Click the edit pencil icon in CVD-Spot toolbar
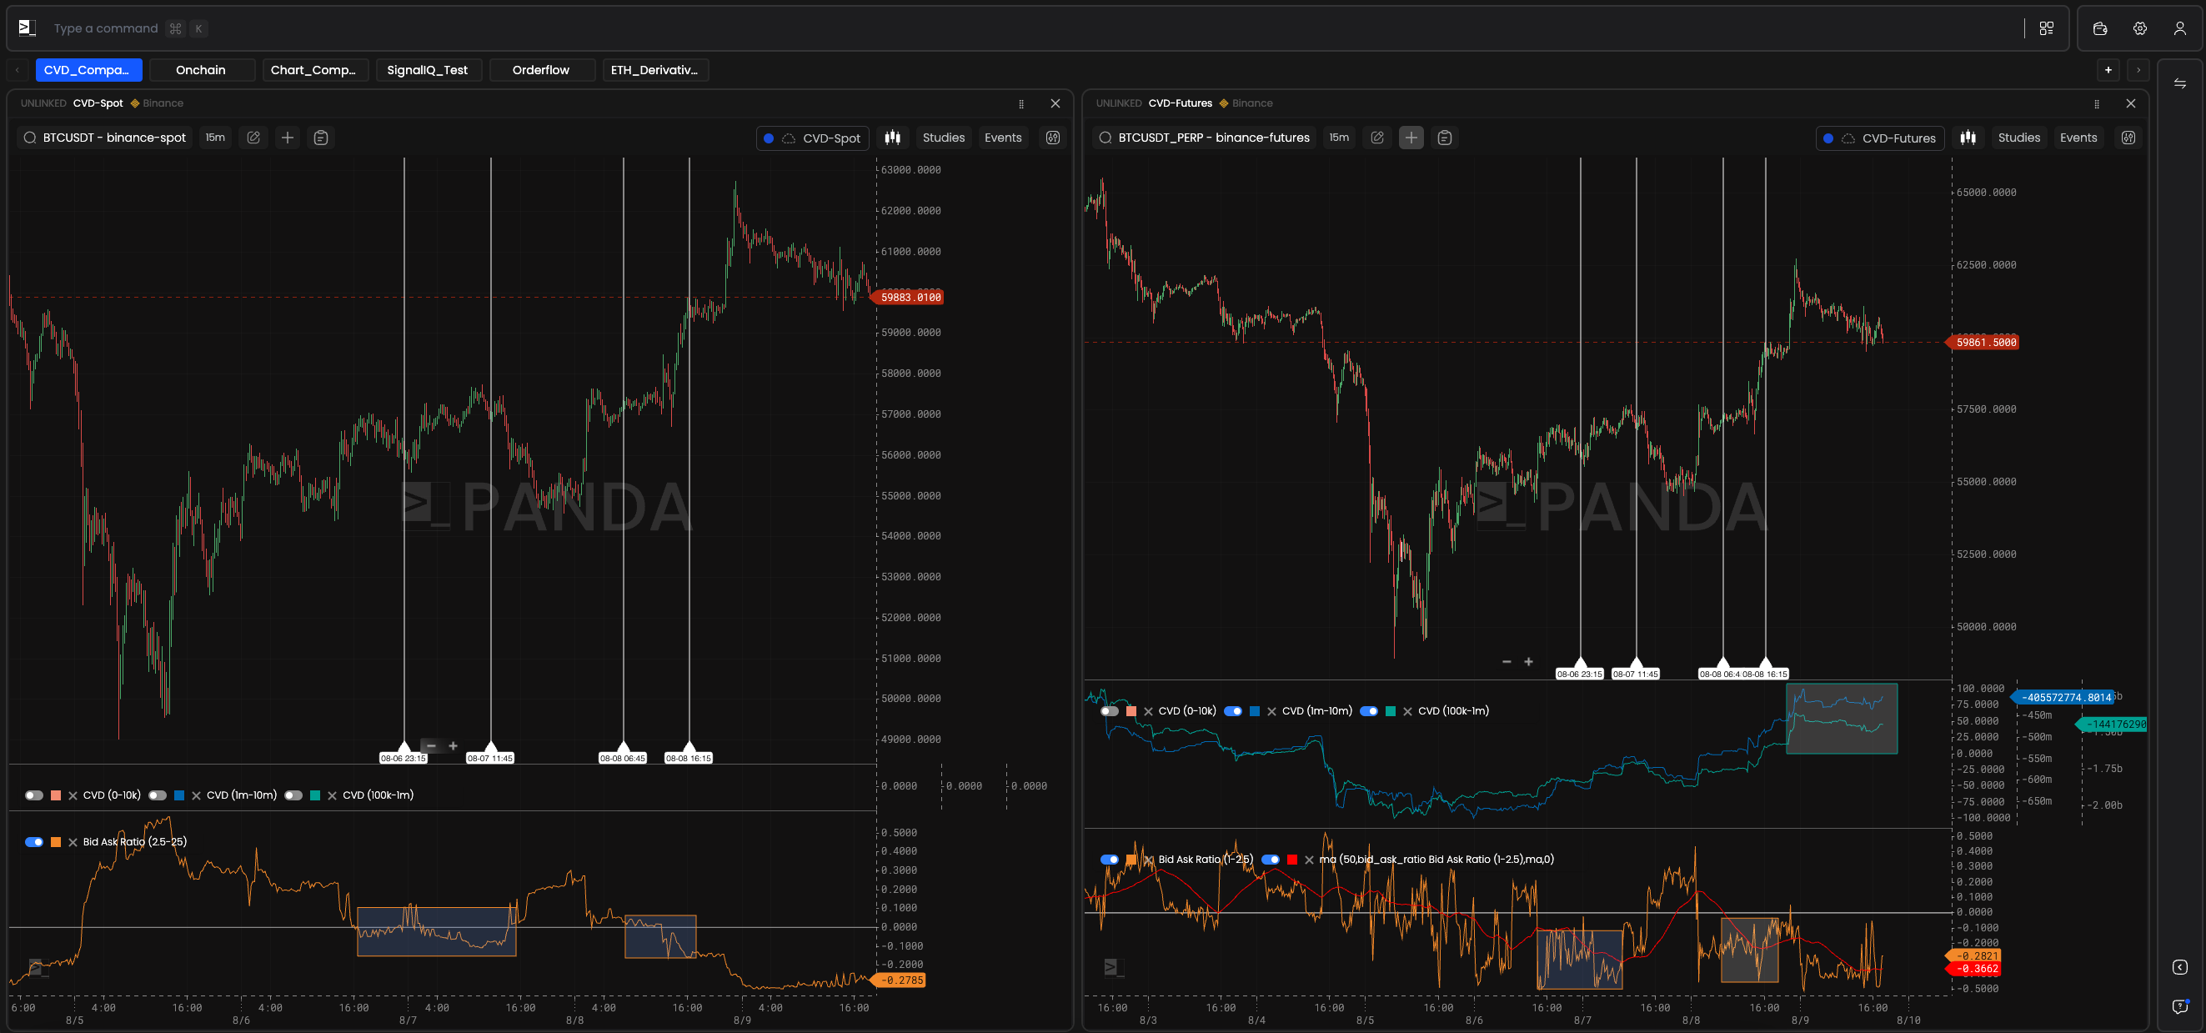 [x=253, y=138]
